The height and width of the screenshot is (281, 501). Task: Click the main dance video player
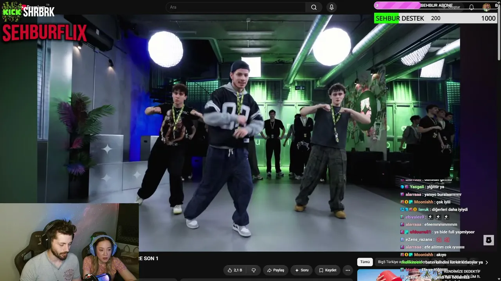click(x=249, y=133)
